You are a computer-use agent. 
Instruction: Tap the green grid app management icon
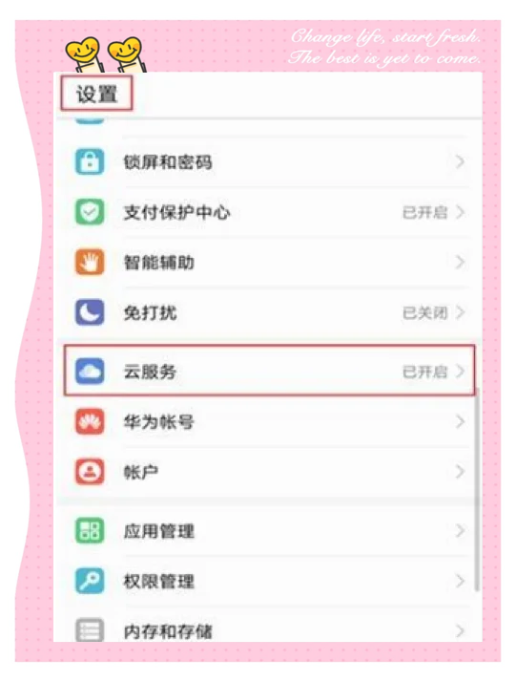coord(90,531)
